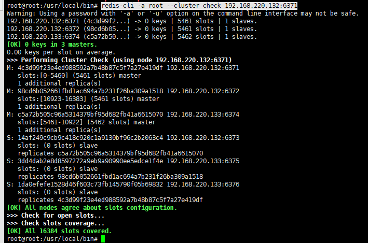Viewport: 368px width, 243px height.
Task: Select slave node line ending 192.168.220.132:6373
Action: (123, 138)
